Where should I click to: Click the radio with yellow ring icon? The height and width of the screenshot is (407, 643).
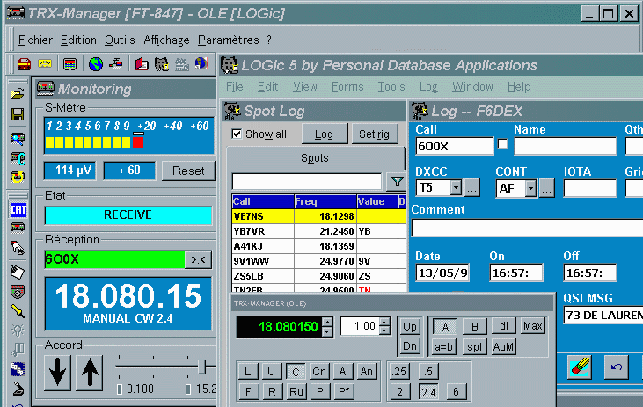[18, 177]
